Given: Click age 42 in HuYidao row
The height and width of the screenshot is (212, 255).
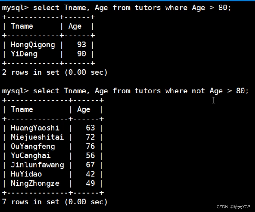Looking at the screenshot, I should click(90, 174).
